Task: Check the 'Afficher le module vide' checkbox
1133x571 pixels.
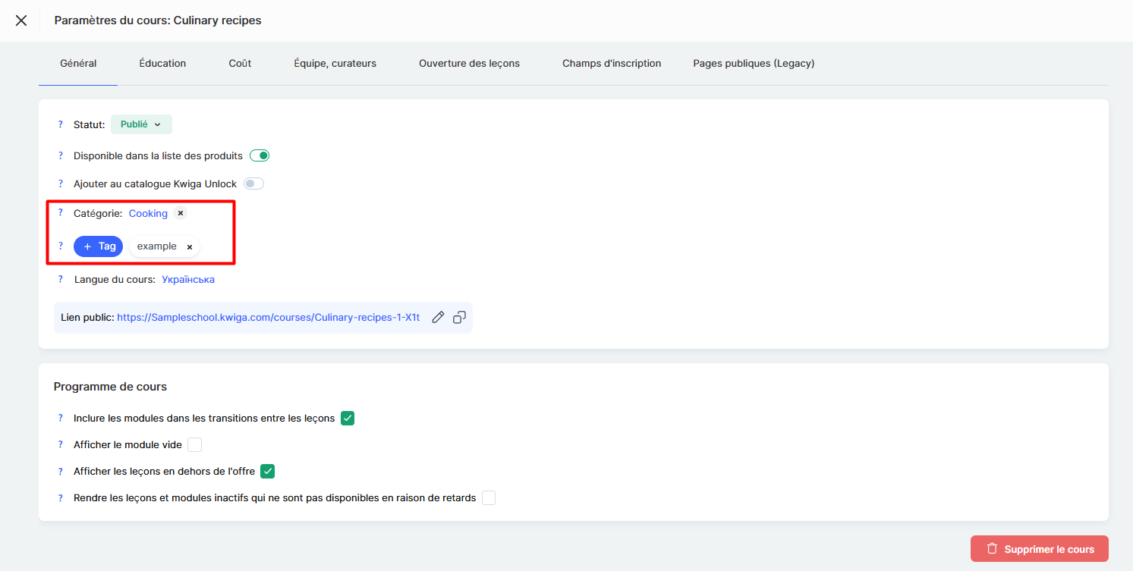Action: pos(195,445)
